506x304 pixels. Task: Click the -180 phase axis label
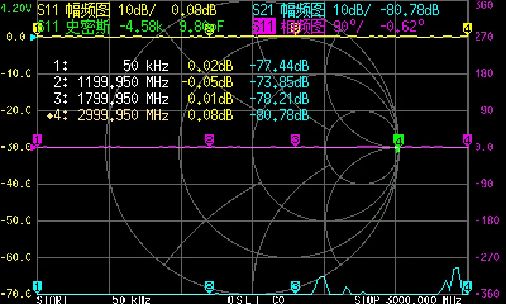[487, 220]
